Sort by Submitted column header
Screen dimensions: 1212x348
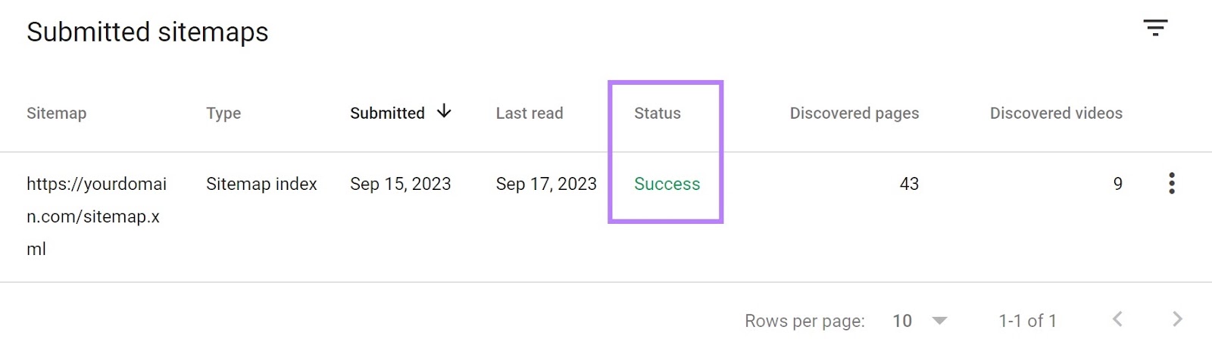click(387, 113)
